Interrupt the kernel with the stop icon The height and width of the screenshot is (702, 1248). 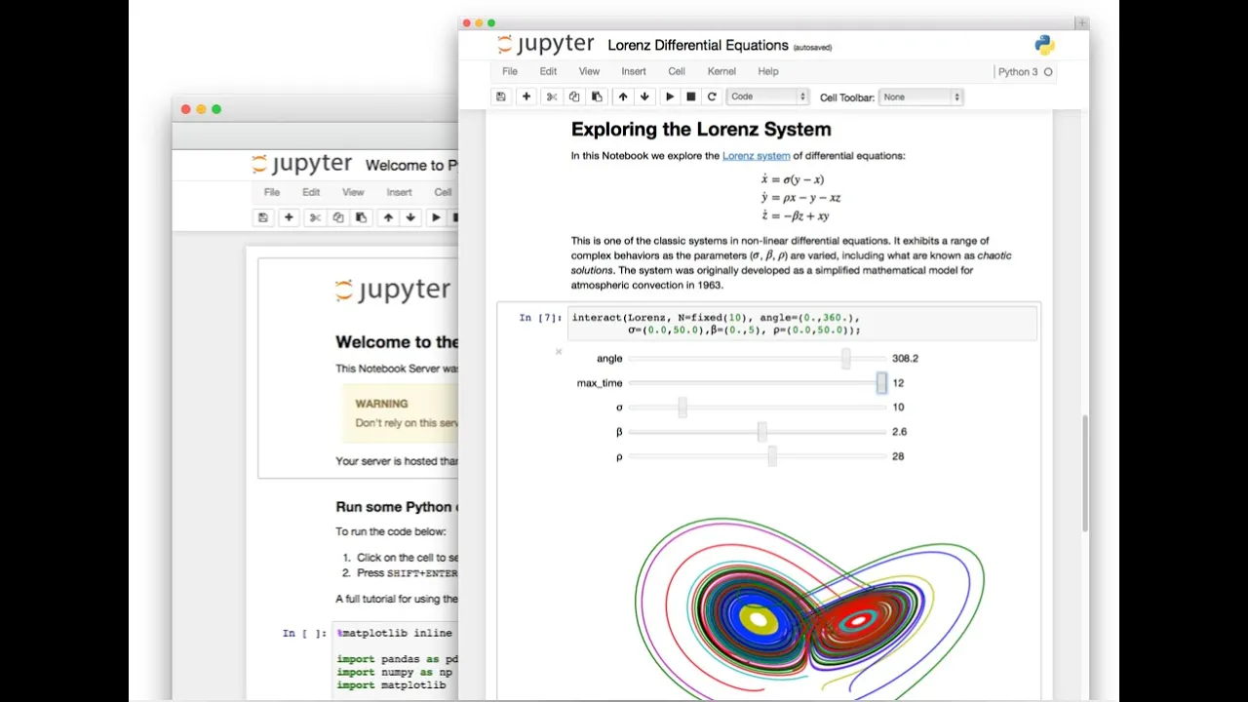click(x=691, y=97)
